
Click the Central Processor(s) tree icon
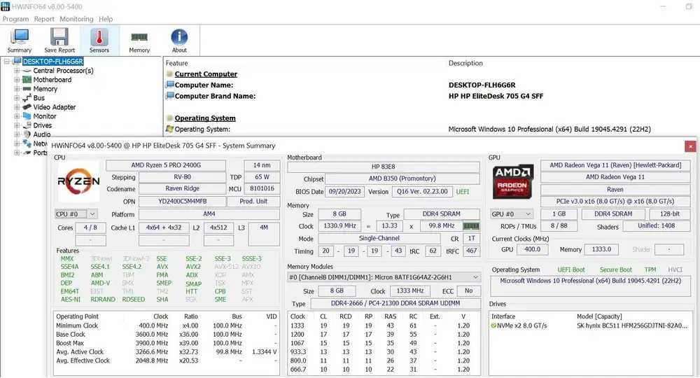[x=27, y=71]
